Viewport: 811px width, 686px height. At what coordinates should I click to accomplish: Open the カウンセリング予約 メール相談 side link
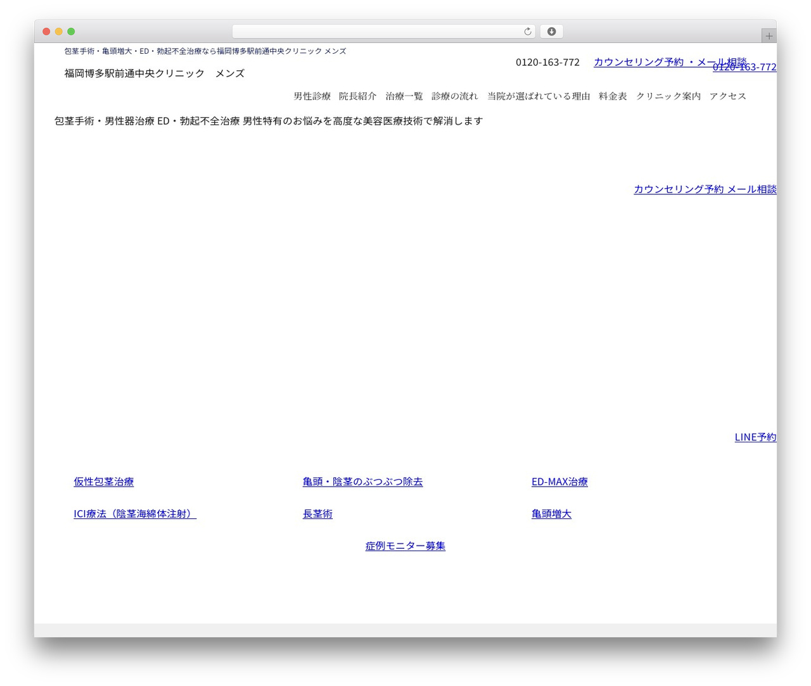coord(705,189)
